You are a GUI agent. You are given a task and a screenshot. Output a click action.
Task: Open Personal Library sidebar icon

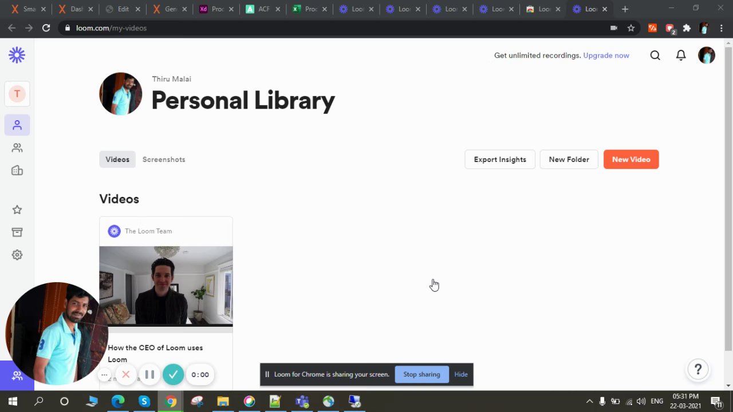click(17, 125)
